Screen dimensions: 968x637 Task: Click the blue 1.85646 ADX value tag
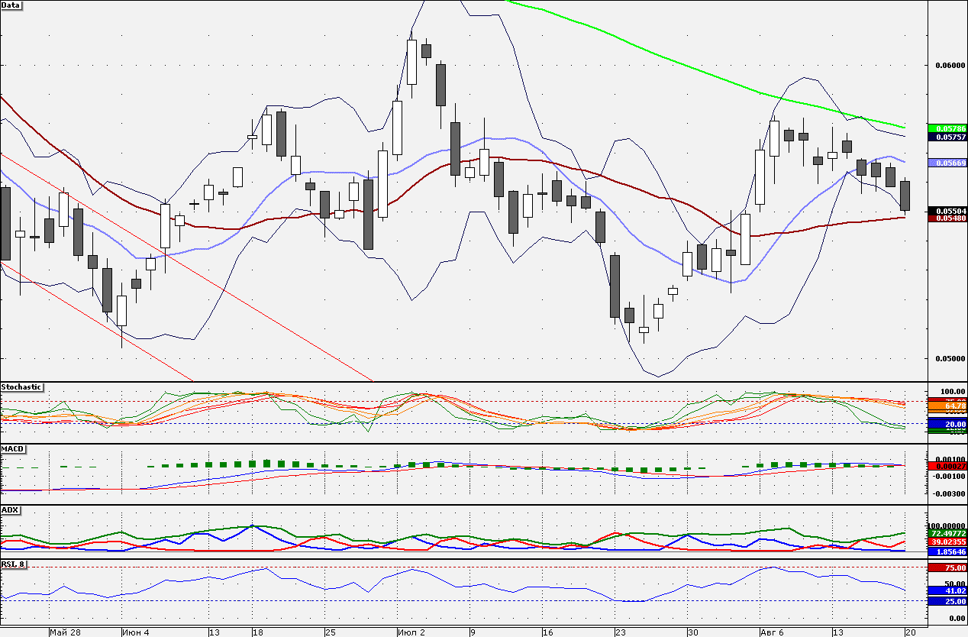point(947,551)
